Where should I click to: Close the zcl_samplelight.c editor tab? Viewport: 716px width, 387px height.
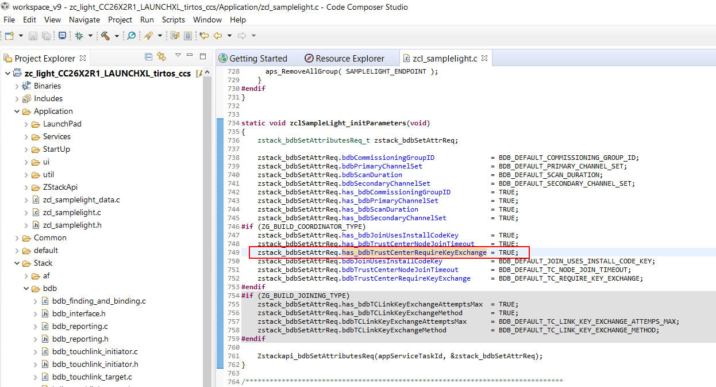tap(484, 58)
